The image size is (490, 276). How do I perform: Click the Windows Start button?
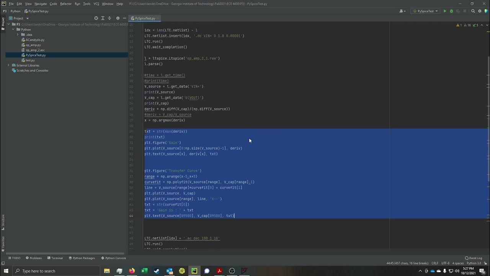6,271
